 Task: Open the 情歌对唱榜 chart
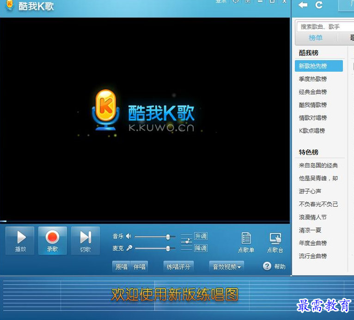click(x=313, y=117)
